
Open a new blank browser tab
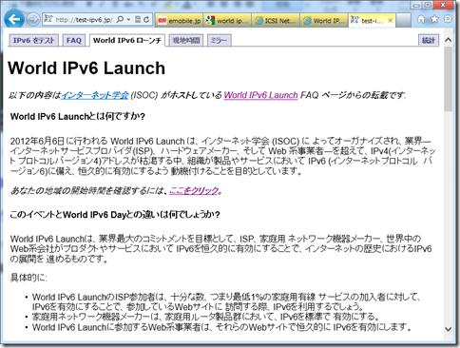[x=404, y=21]
